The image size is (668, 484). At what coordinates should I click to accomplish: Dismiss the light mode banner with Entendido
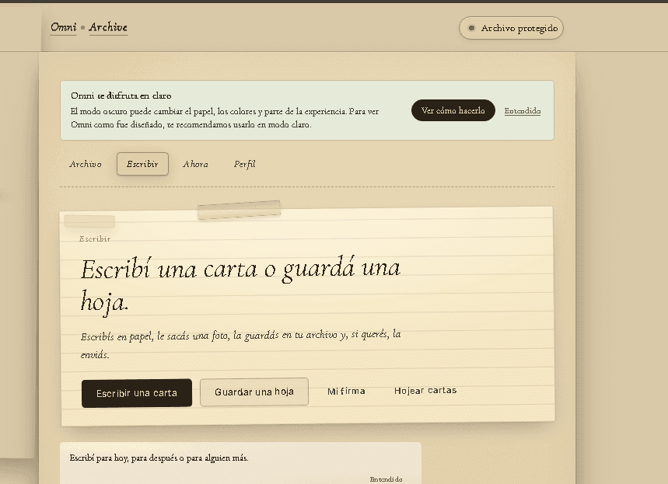(x=523, y=111)
